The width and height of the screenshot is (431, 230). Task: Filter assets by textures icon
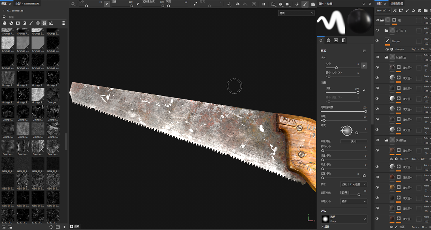44,23
